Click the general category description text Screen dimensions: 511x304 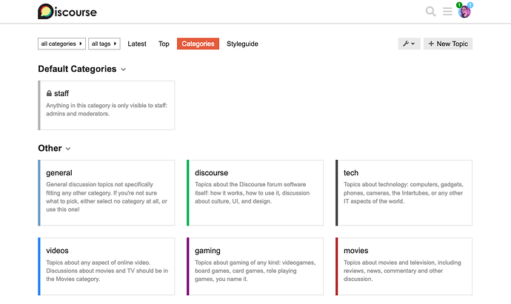(107, 197)
